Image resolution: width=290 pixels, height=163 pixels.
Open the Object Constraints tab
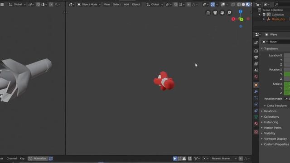[256, 110]
